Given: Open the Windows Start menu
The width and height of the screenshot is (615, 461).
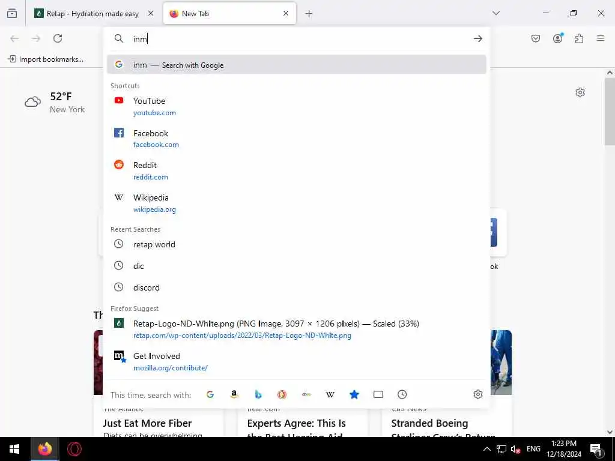Looking at the screenshot, I should 14,449.
